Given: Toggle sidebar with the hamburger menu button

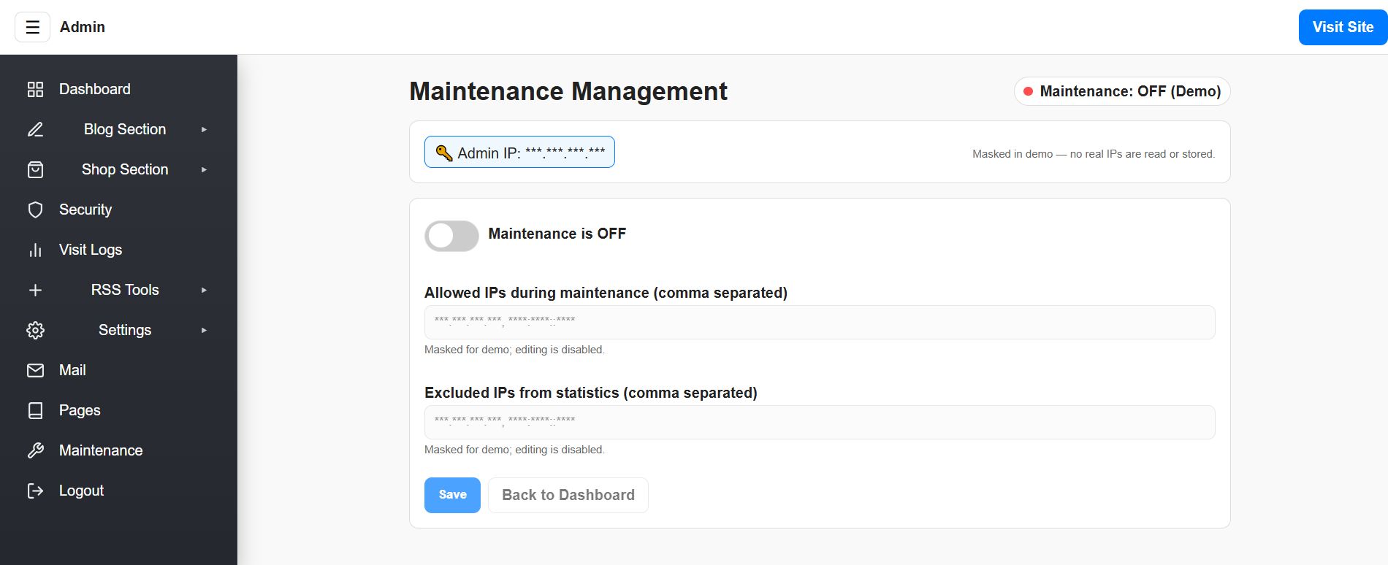Looking at the screenshot, I should pyautogui.click(x=32, y=27).
